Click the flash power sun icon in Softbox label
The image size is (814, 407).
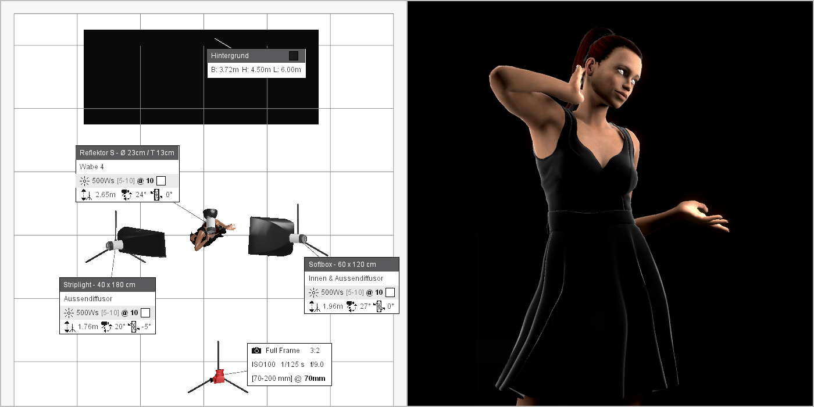314,292
